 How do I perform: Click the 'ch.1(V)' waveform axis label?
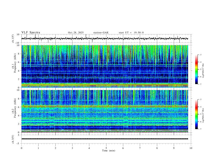pyautogui.click(x=13, y=39)
